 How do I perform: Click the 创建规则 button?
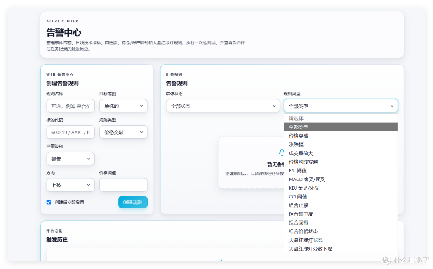tap(133, 202)
